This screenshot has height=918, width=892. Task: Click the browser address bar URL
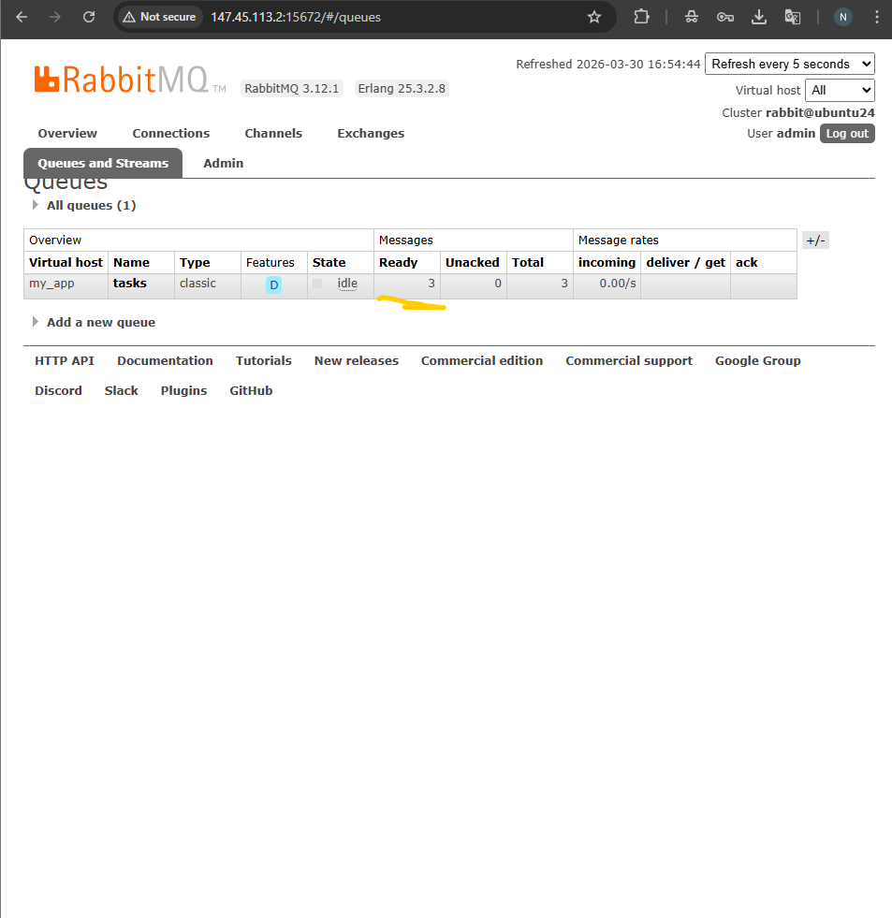296,17
